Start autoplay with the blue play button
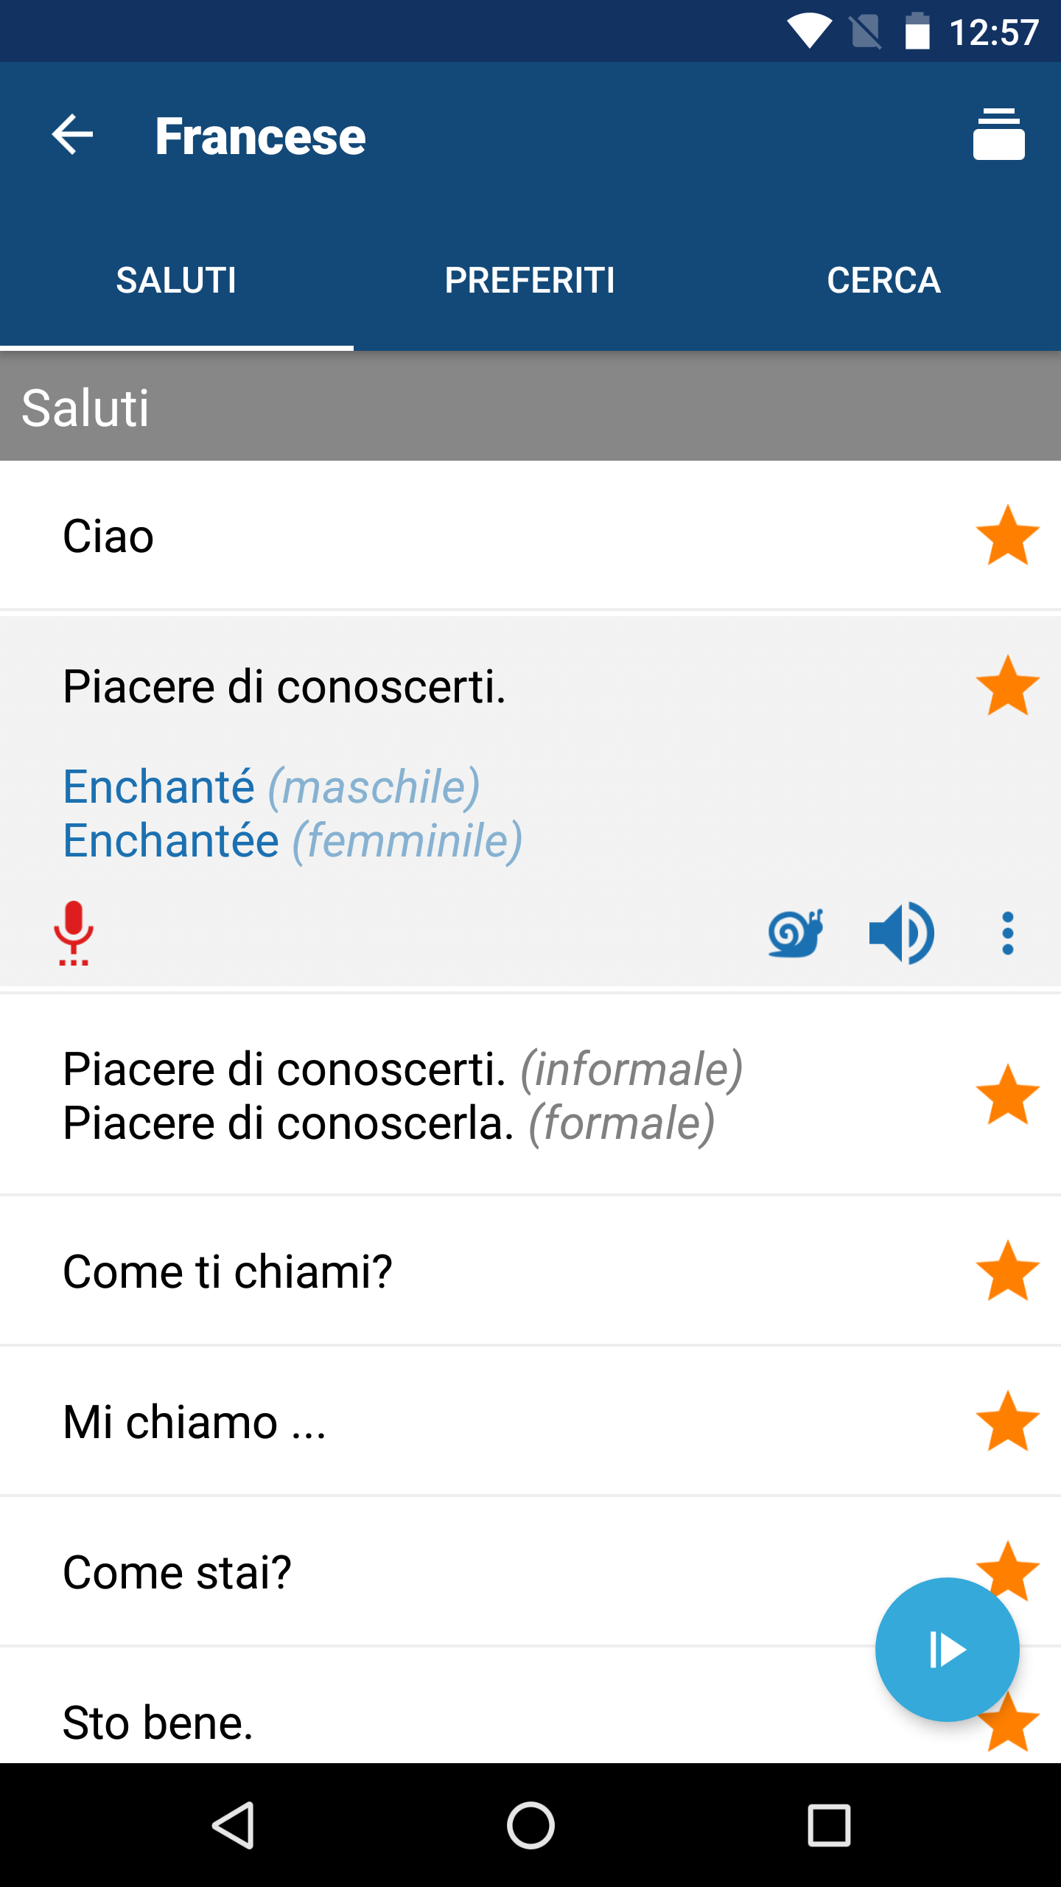 [x=948, y=1650]
